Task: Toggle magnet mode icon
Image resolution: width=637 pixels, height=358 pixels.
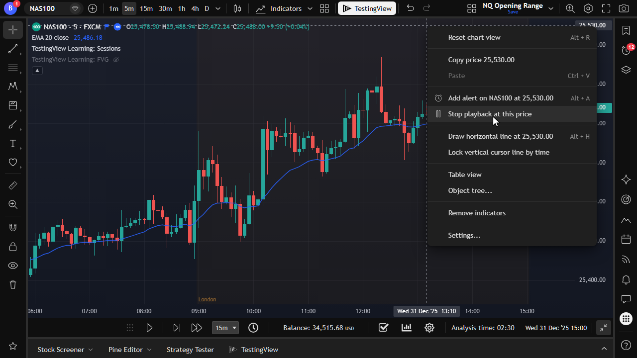Action: (x=13, y=227)
